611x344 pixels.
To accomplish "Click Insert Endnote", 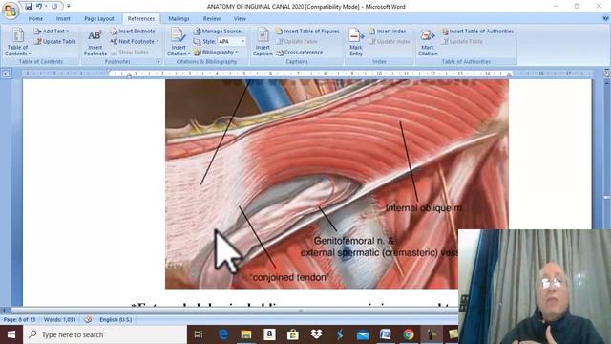I will (133, 31).
